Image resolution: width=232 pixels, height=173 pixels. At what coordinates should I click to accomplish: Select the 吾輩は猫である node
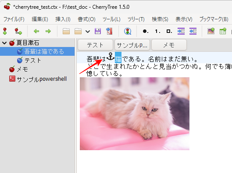tap(44, 51)
